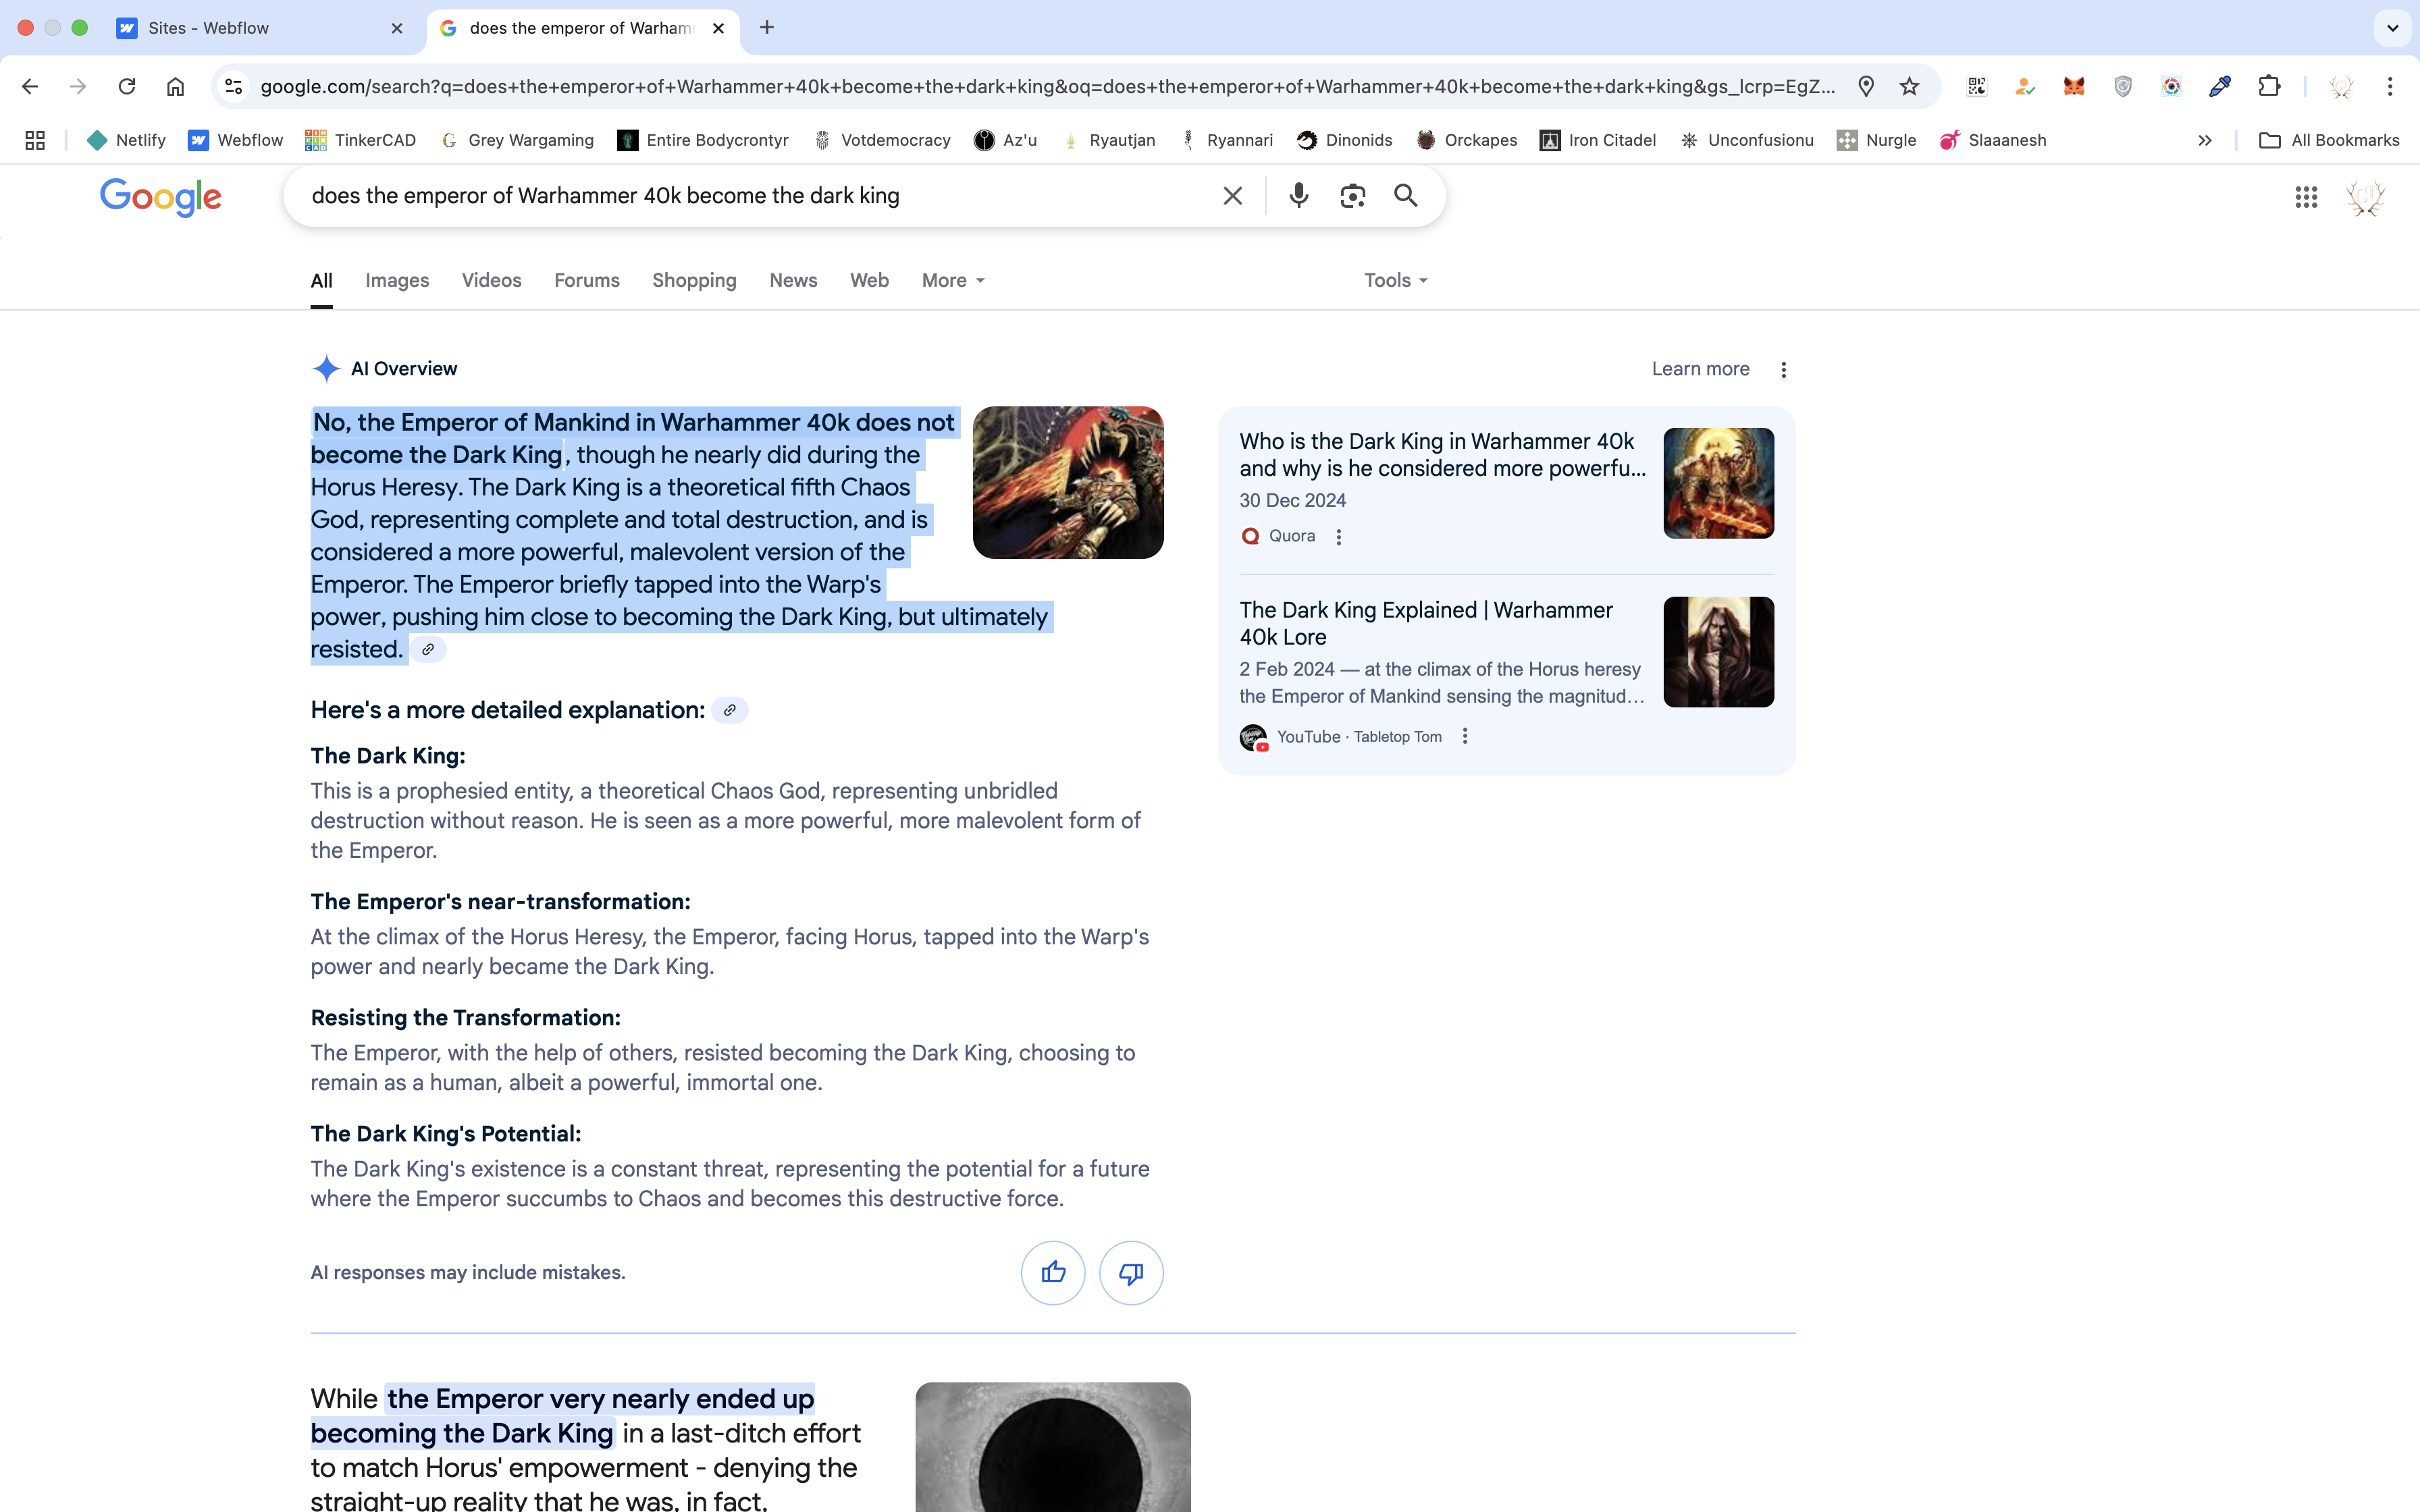Open the Google apps grid
The image size is (2420, 1512).
(2306, 197)
